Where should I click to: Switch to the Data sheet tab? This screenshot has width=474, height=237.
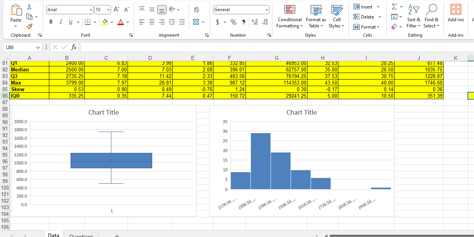pyautogui.click(x=54, y=235)
